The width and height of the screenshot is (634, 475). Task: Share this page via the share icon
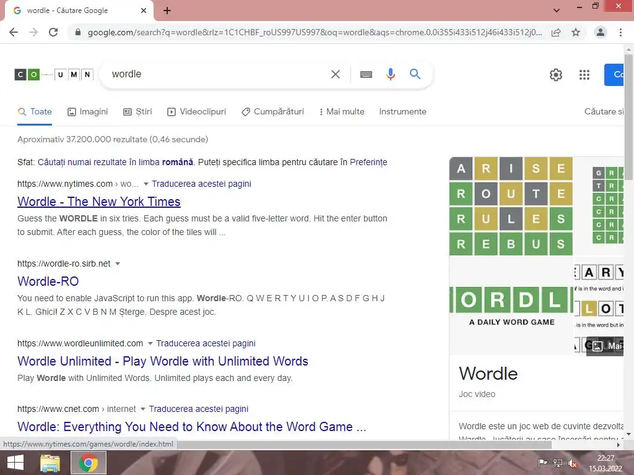click(x=556, y=32)
